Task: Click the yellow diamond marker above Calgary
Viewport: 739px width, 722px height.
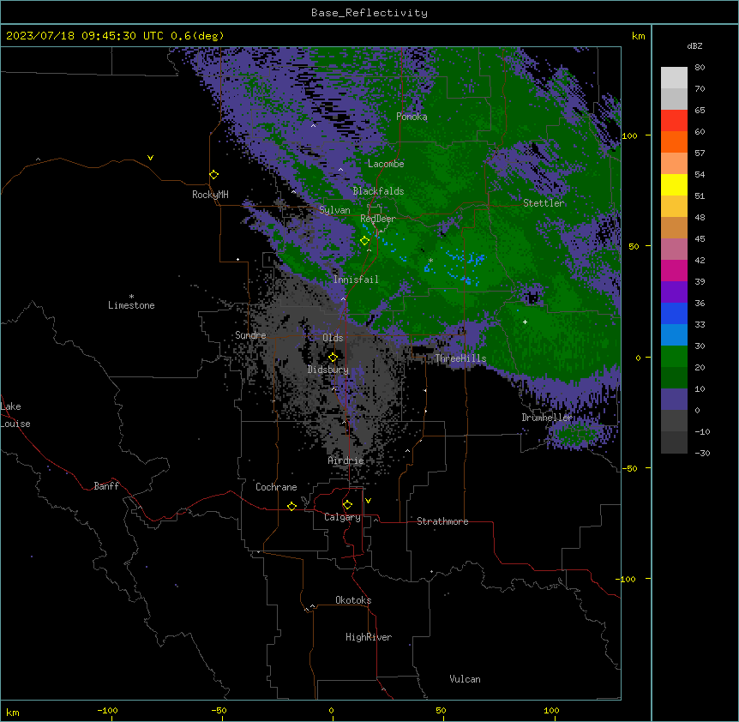Action: pyautogui.click(x=347, y=505)
